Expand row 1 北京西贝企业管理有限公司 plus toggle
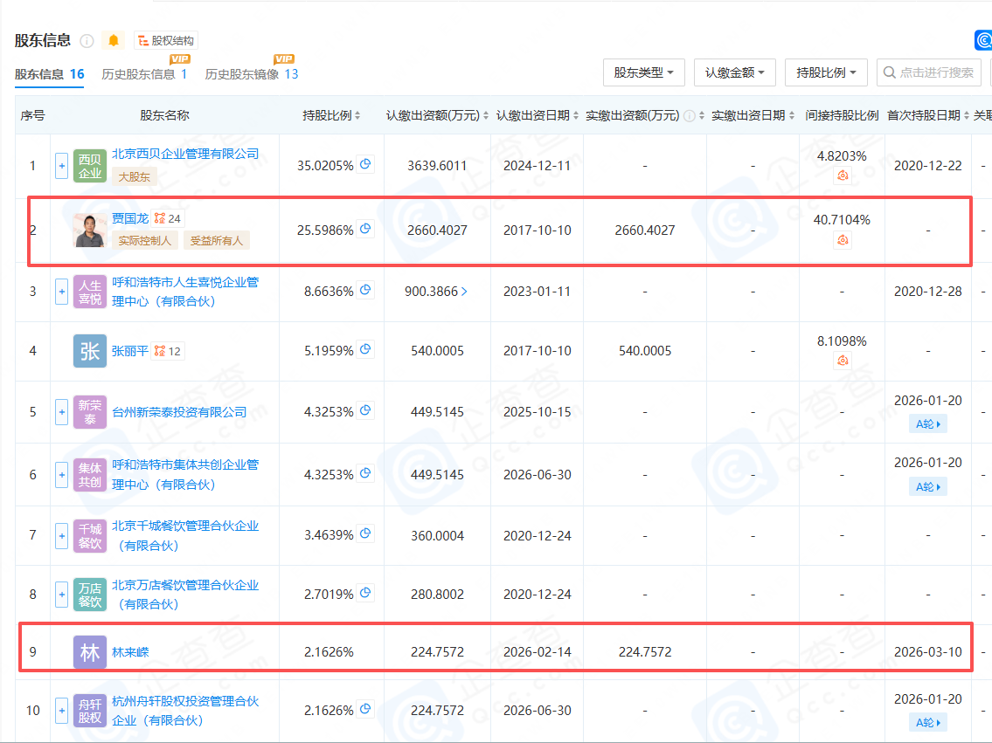This screenshot has height=743, width=992. [61, 166]
